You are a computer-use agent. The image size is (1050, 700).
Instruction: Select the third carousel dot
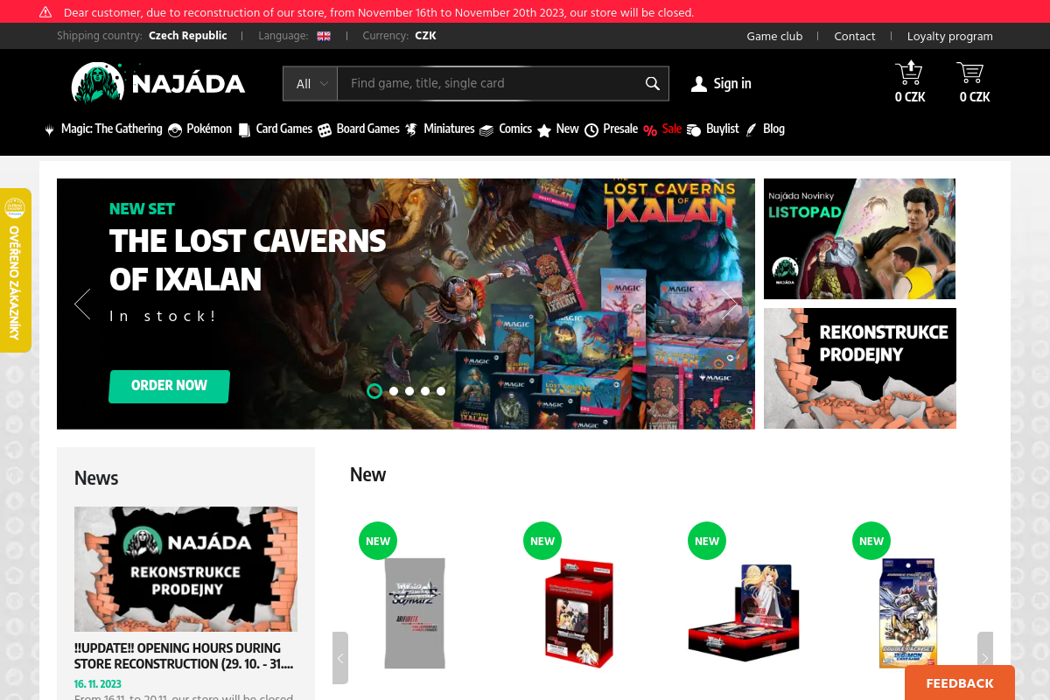(409, 391)
